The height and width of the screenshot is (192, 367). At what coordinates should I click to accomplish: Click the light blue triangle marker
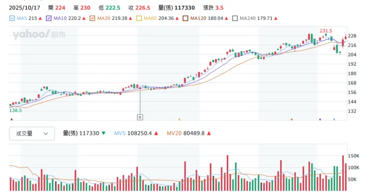334,119
